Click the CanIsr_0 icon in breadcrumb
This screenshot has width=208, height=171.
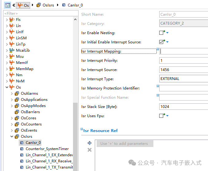tap(64, 5)
